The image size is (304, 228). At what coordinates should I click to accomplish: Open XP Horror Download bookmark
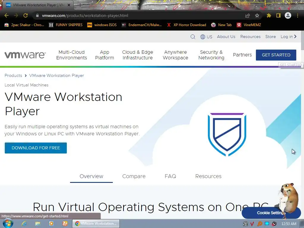pos(186,25)
